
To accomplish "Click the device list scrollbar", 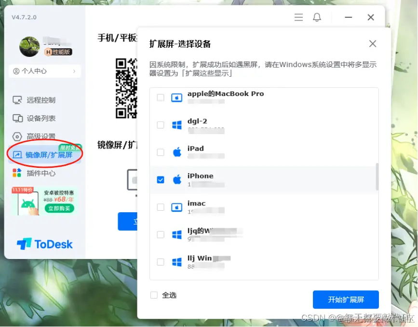I will pyautogui.click(x=377, y=177).
